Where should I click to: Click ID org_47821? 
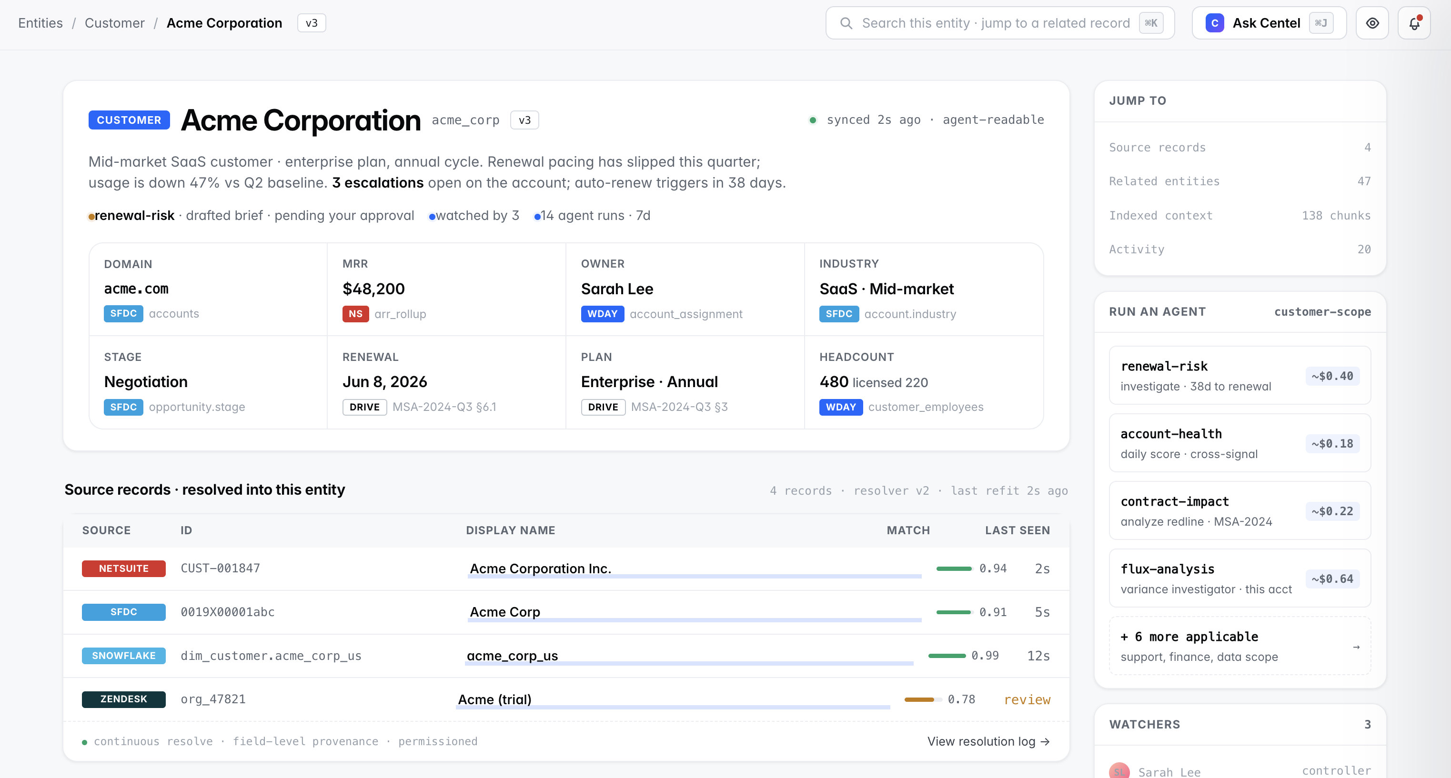click(213, 699)
